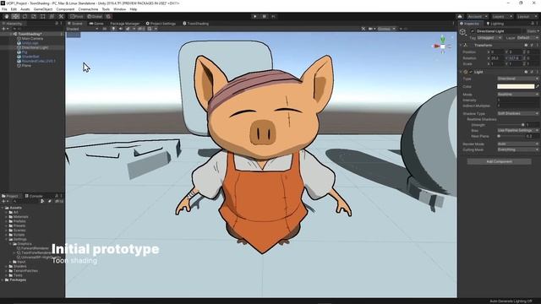Open the Shadow Type Soft Shadows dropdown

click(x=517, y=113)
